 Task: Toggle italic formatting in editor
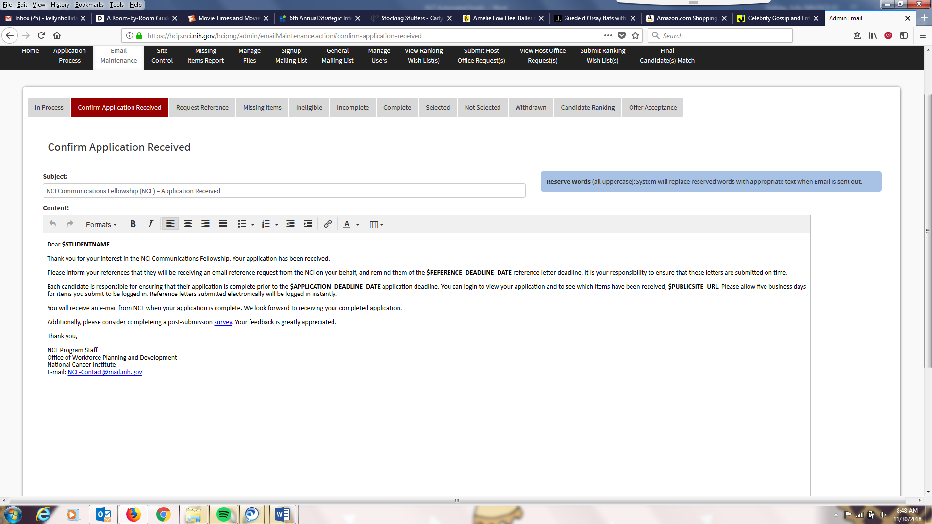point(150,224)
